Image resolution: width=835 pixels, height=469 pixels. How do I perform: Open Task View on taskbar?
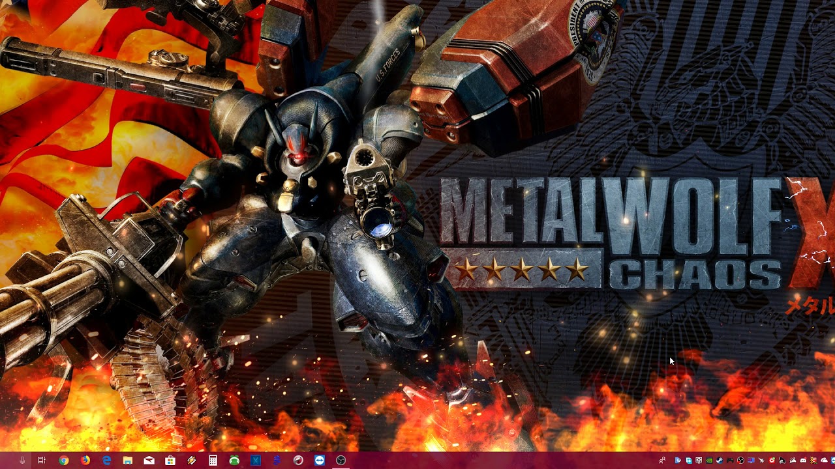[x=42, y=461]
